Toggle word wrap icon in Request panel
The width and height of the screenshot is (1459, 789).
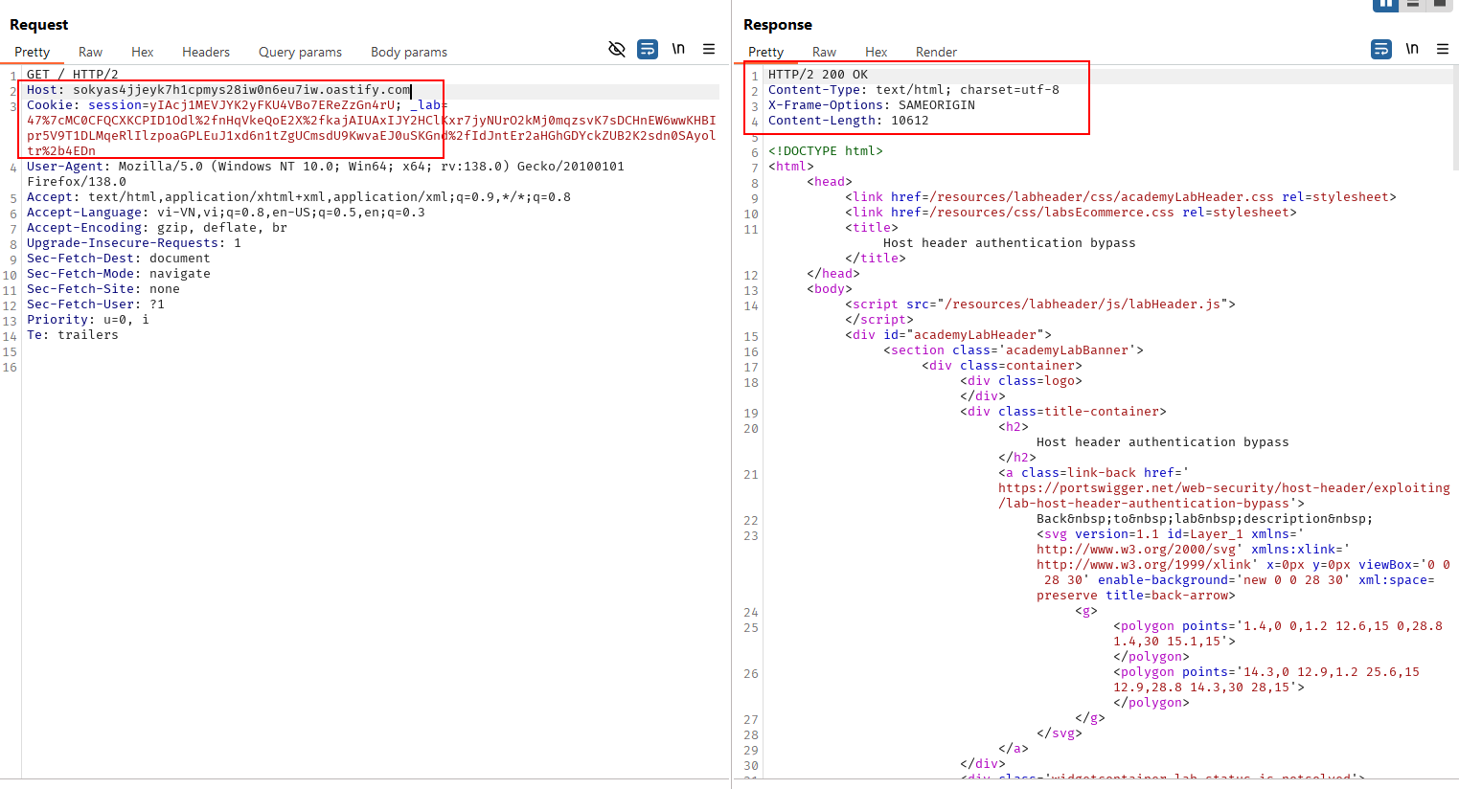pos(648,49)
